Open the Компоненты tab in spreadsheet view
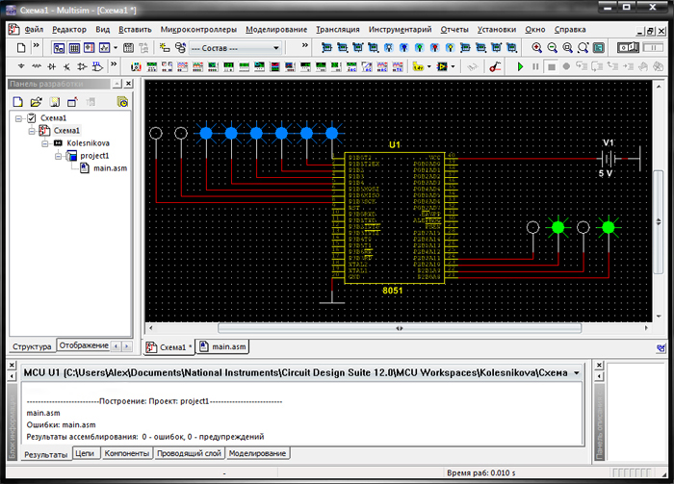 tap(127, 453)
